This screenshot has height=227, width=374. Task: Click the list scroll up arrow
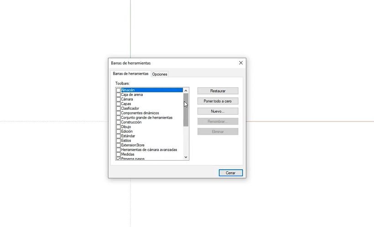(186, 91)
